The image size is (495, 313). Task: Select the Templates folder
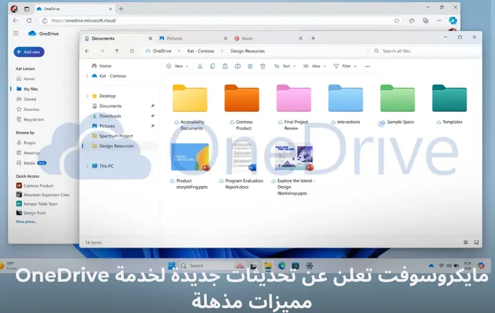(x=449, y=105)
